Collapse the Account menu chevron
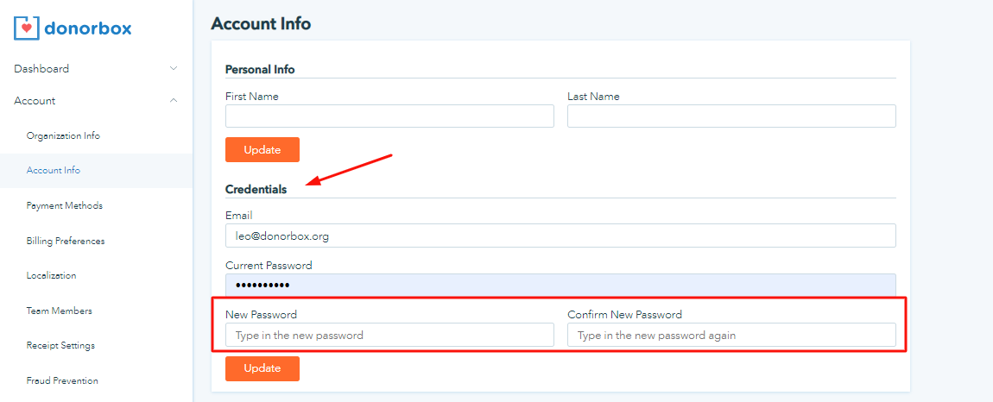The image size is (993, 402). point(174,101)
